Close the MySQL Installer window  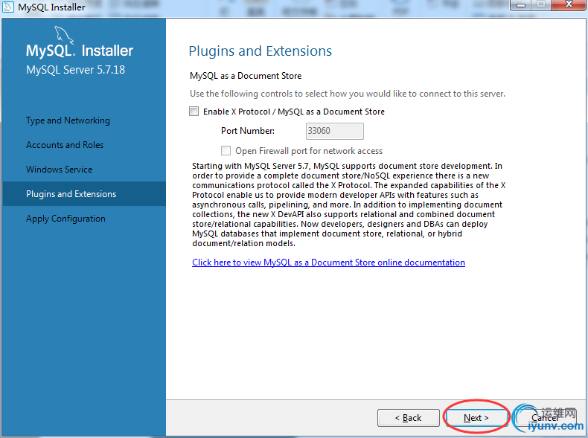tap(569, 5)
